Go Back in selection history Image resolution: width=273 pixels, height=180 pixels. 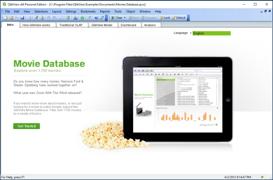coord(134,18)
